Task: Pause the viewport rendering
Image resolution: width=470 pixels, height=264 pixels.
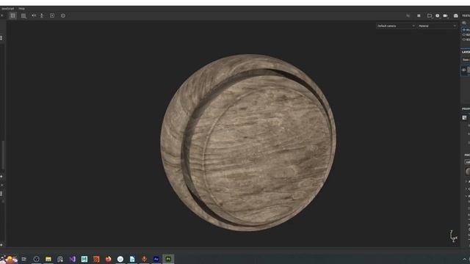Action: pos(419,15)
